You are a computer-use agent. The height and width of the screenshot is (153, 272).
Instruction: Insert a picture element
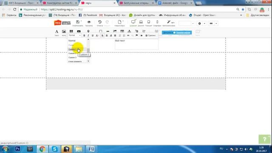[64, 31]
